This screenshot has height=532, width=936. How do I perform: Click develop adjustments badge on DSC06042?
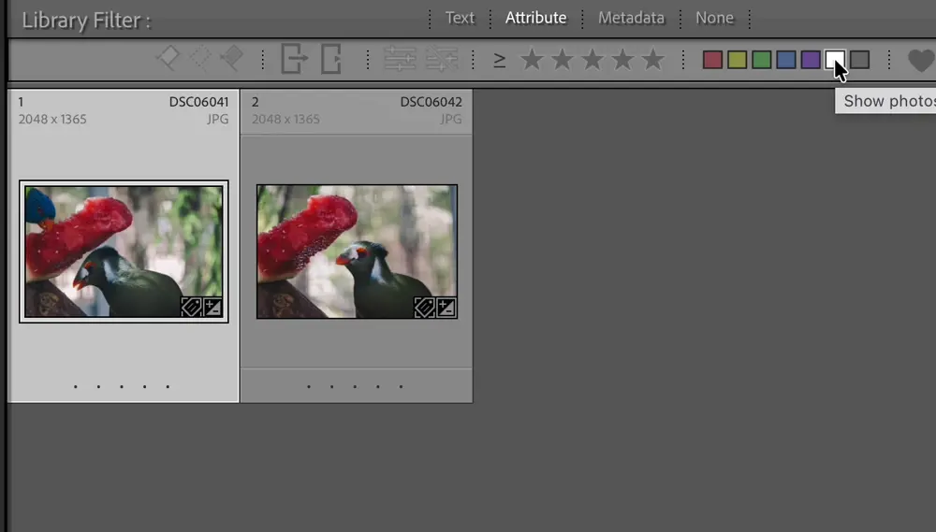(446, 308)
